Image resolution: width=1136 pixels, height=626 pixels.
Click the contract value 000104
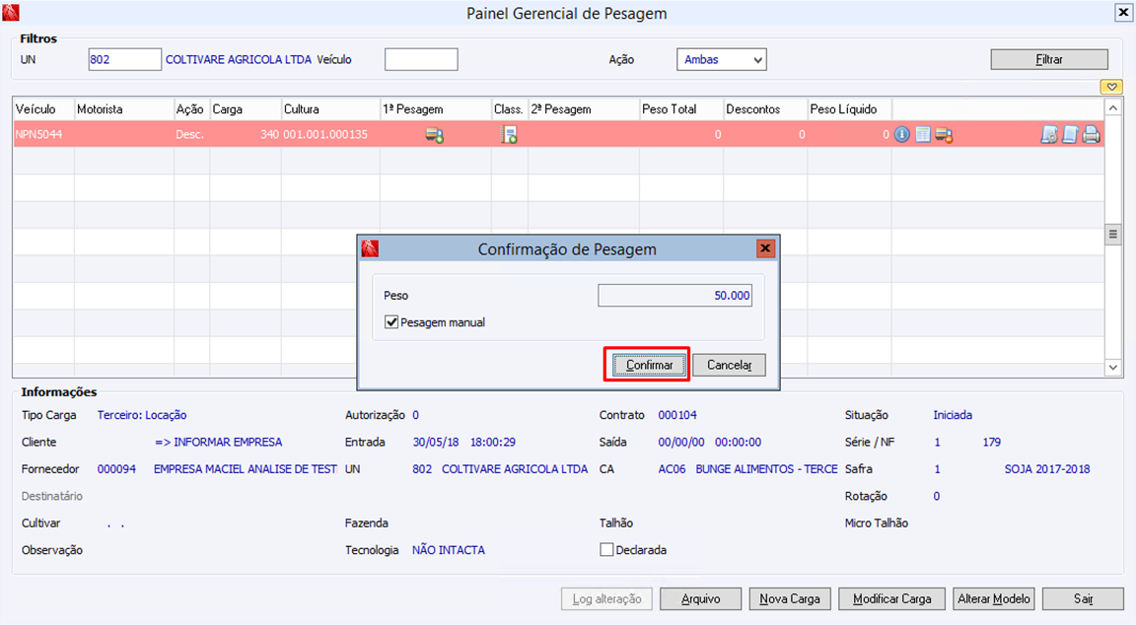pyautogui.click(x=677, y=415)
